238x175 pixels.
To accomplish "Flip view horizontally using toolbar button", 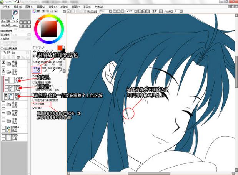I will pyautogui.click(x=161, y=12).
